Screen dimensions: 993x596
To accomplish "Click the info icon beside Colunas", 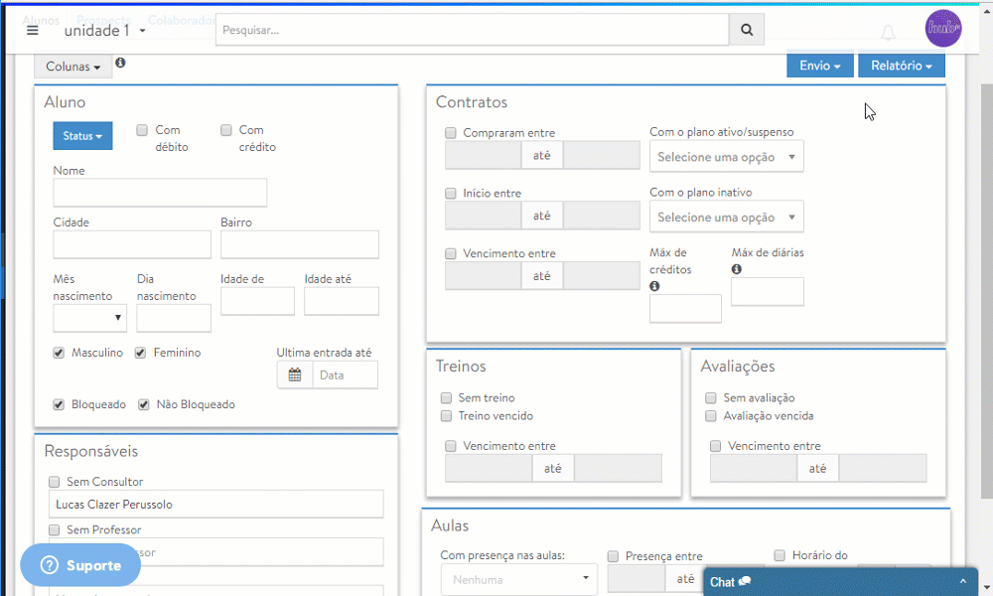I will 120,64.
